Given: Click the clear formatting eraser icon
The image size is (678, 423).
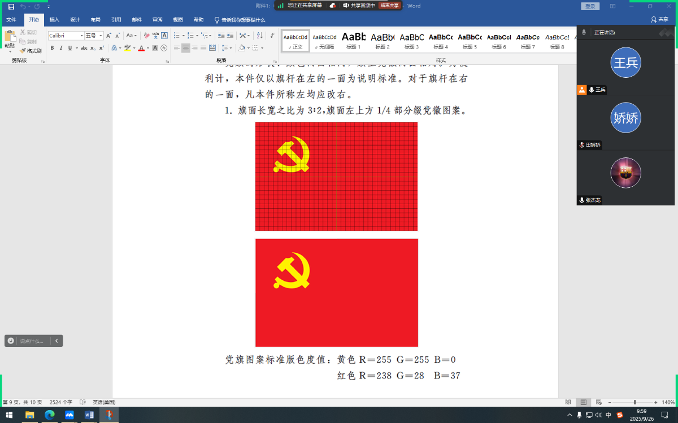Looking at the screenshot, I should pyautogui.click(x=146, y=36).
